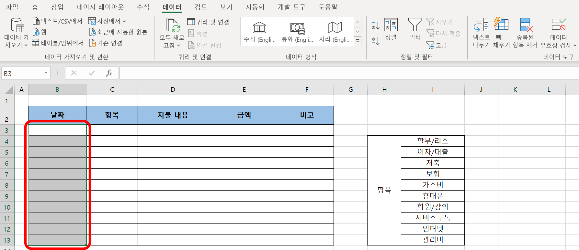Screen dimensions: 579x250
Task: Switch to the Home (홈) tab
Action: coord(35,7)
